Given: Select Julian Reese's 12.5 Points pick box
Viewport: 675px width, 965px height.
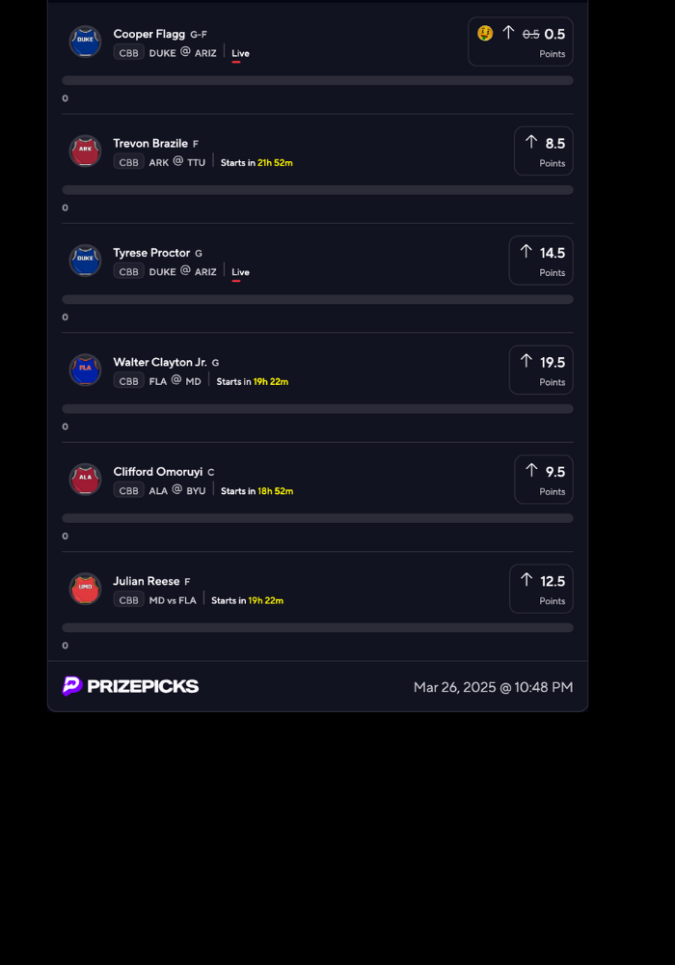Looking at the screenshot, I should click(541, 589).
